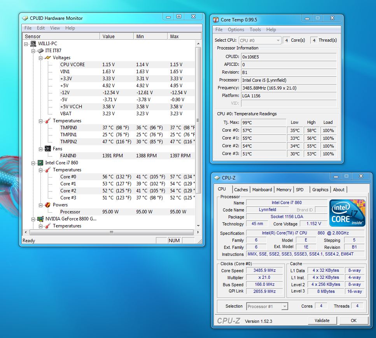This screenshot has width=376, height=338.
Task: Click the OK button in CPU-Z
Action: tap(354, 320)
